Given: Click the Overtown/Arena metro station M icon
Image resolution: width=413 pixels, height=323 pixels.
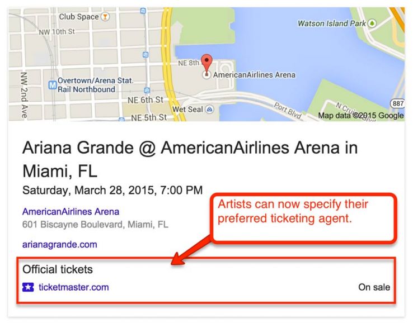Looking at the screenshot, I should 53,85.
